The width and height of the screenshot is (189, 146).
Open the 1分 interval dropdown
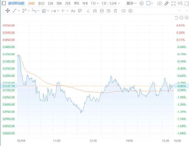coord(94,3)
